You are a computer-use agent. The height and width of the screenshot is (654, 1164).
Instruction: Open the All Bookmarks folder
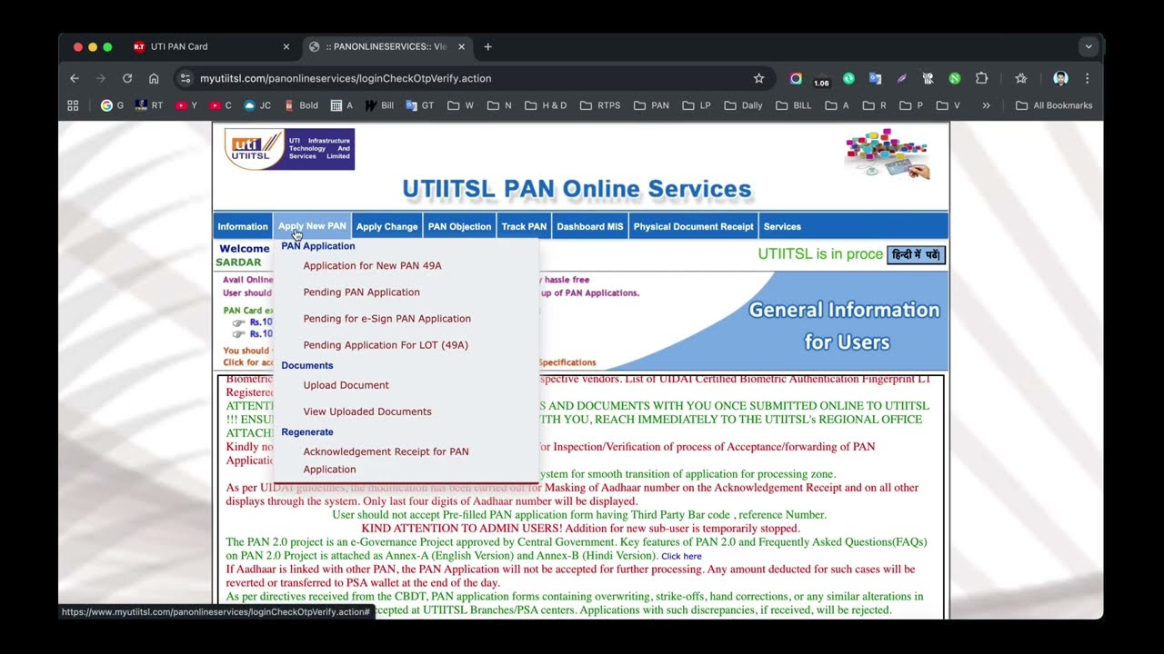coord(1054,105)
